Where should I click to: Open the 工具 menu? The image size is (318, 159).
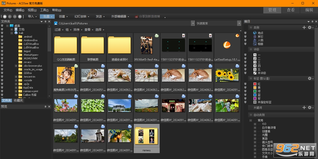click(x=44, y=10)
